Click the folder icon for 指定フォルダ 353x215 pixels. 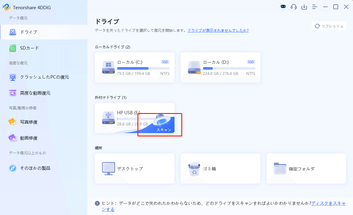[x=280, y=168]
